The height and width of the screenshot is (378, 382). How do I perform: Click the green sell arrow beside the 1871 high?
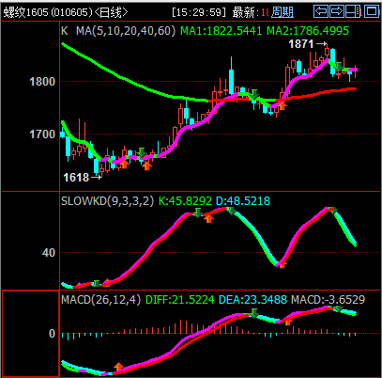339,67
